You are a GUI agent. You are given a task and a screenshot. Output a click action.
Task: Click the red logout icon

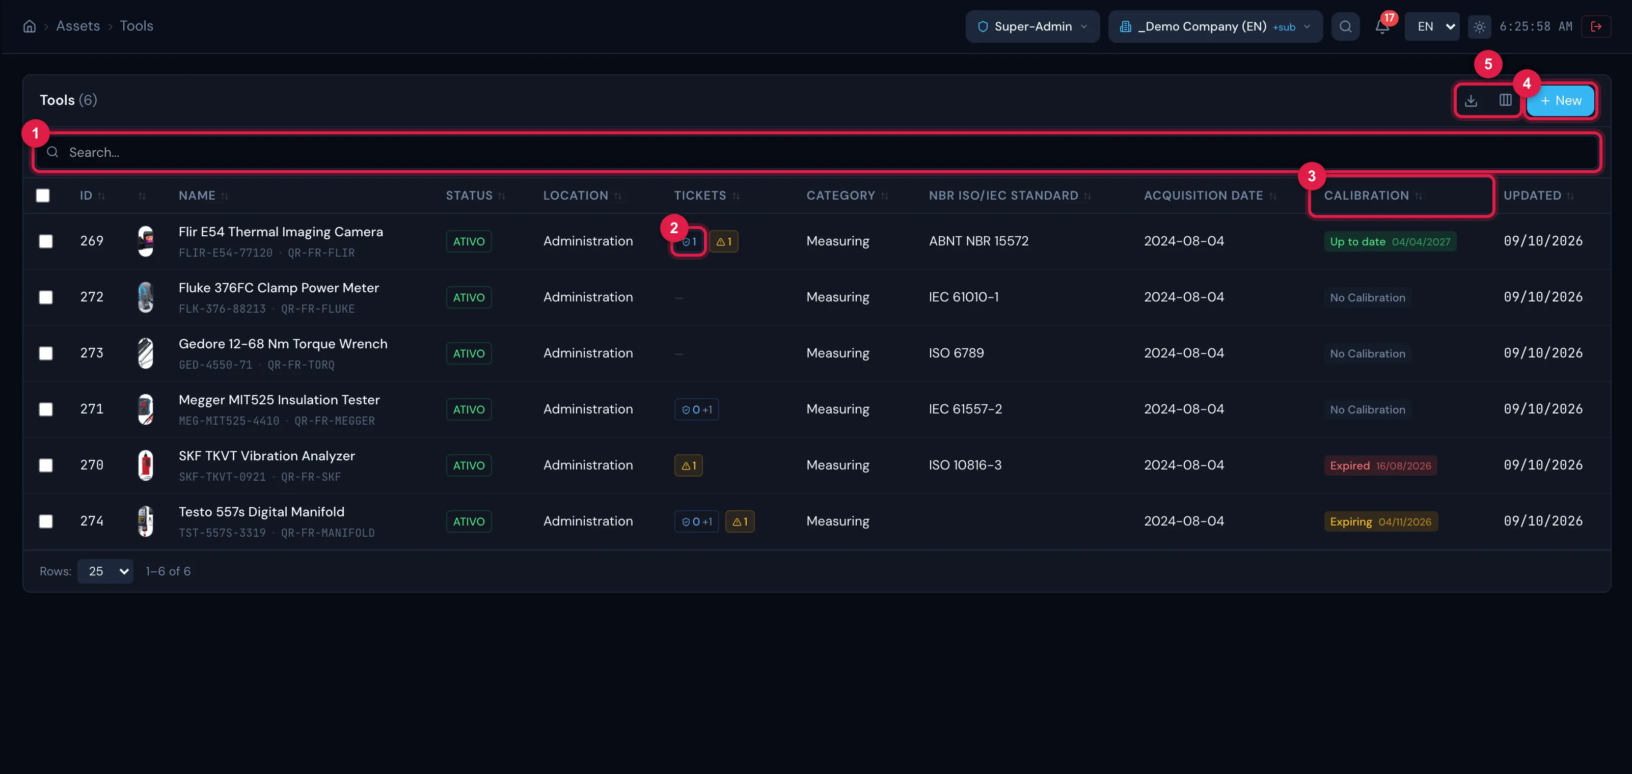(1596, 26)
